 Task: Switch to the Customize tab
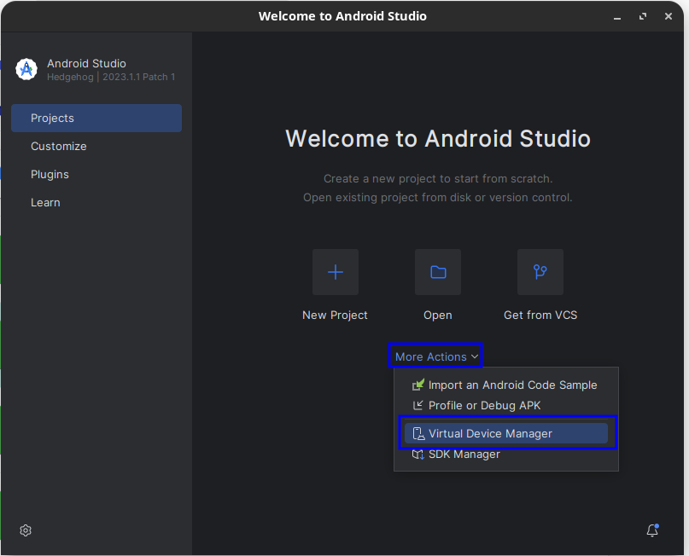(59, 146)
